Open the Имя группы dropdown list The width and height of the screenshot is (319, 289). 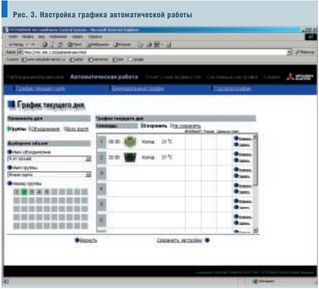88,175
